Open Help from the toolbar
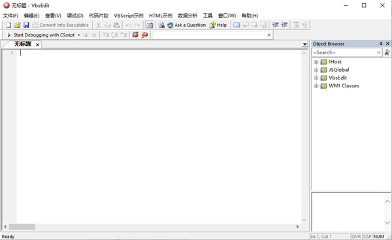 coord(218,25)
